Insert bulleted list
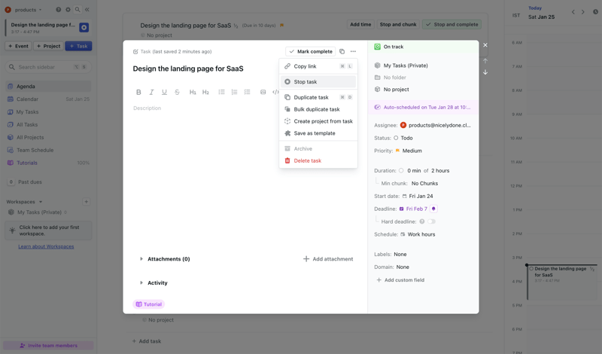602x354 pixels. point(221,92)
